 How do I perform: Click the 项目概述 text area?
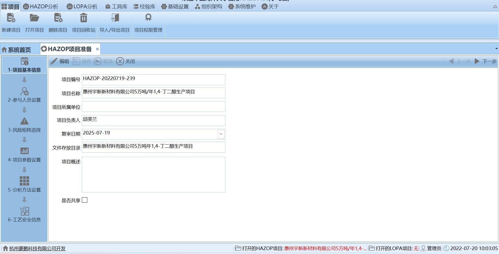pyautogui.click(x=153, y=175)
